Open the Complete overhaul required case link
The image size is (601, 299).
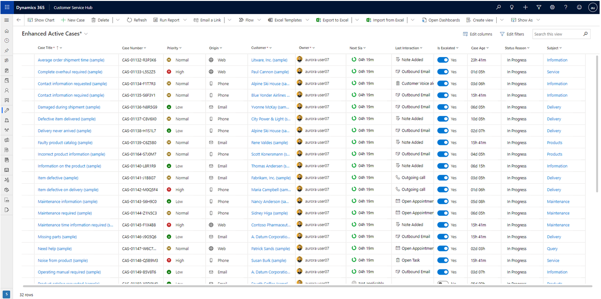pyautogui.click(x=70, y=72)
